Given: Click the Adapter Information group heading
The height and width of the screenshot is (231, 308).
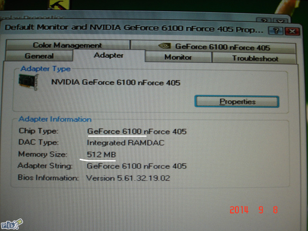Looking at the screenshot, I should click(x=55, y=119).
